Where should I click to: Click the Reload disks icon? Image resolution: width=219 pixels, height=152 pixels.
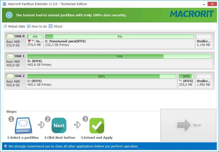click(x=5, y=26)
